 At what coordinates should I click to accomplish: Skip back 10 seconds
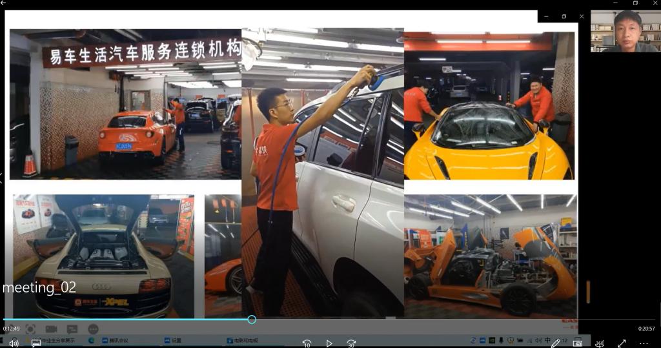(x=307, y=343)
